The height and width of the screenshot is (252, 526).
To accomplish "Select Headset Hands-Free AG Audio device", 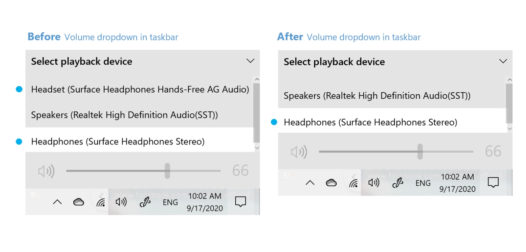I will tap(140, 90).
